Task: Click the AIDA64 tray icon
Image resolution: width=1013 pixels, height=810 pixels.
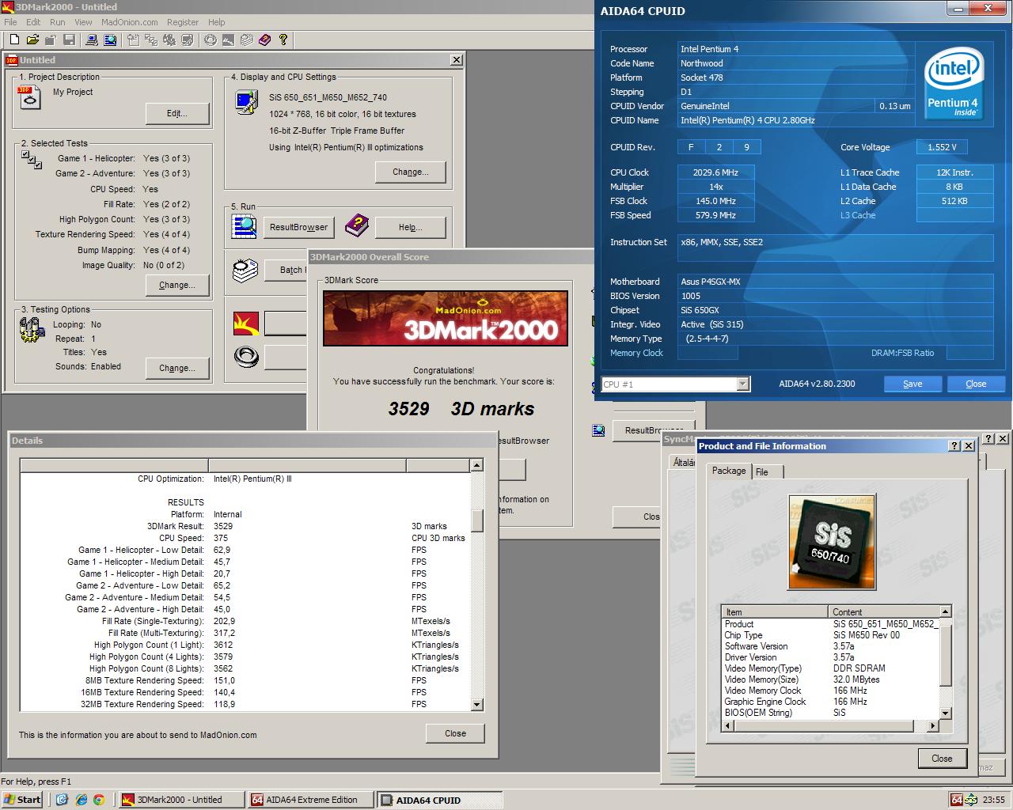Action: coord(957,800)
